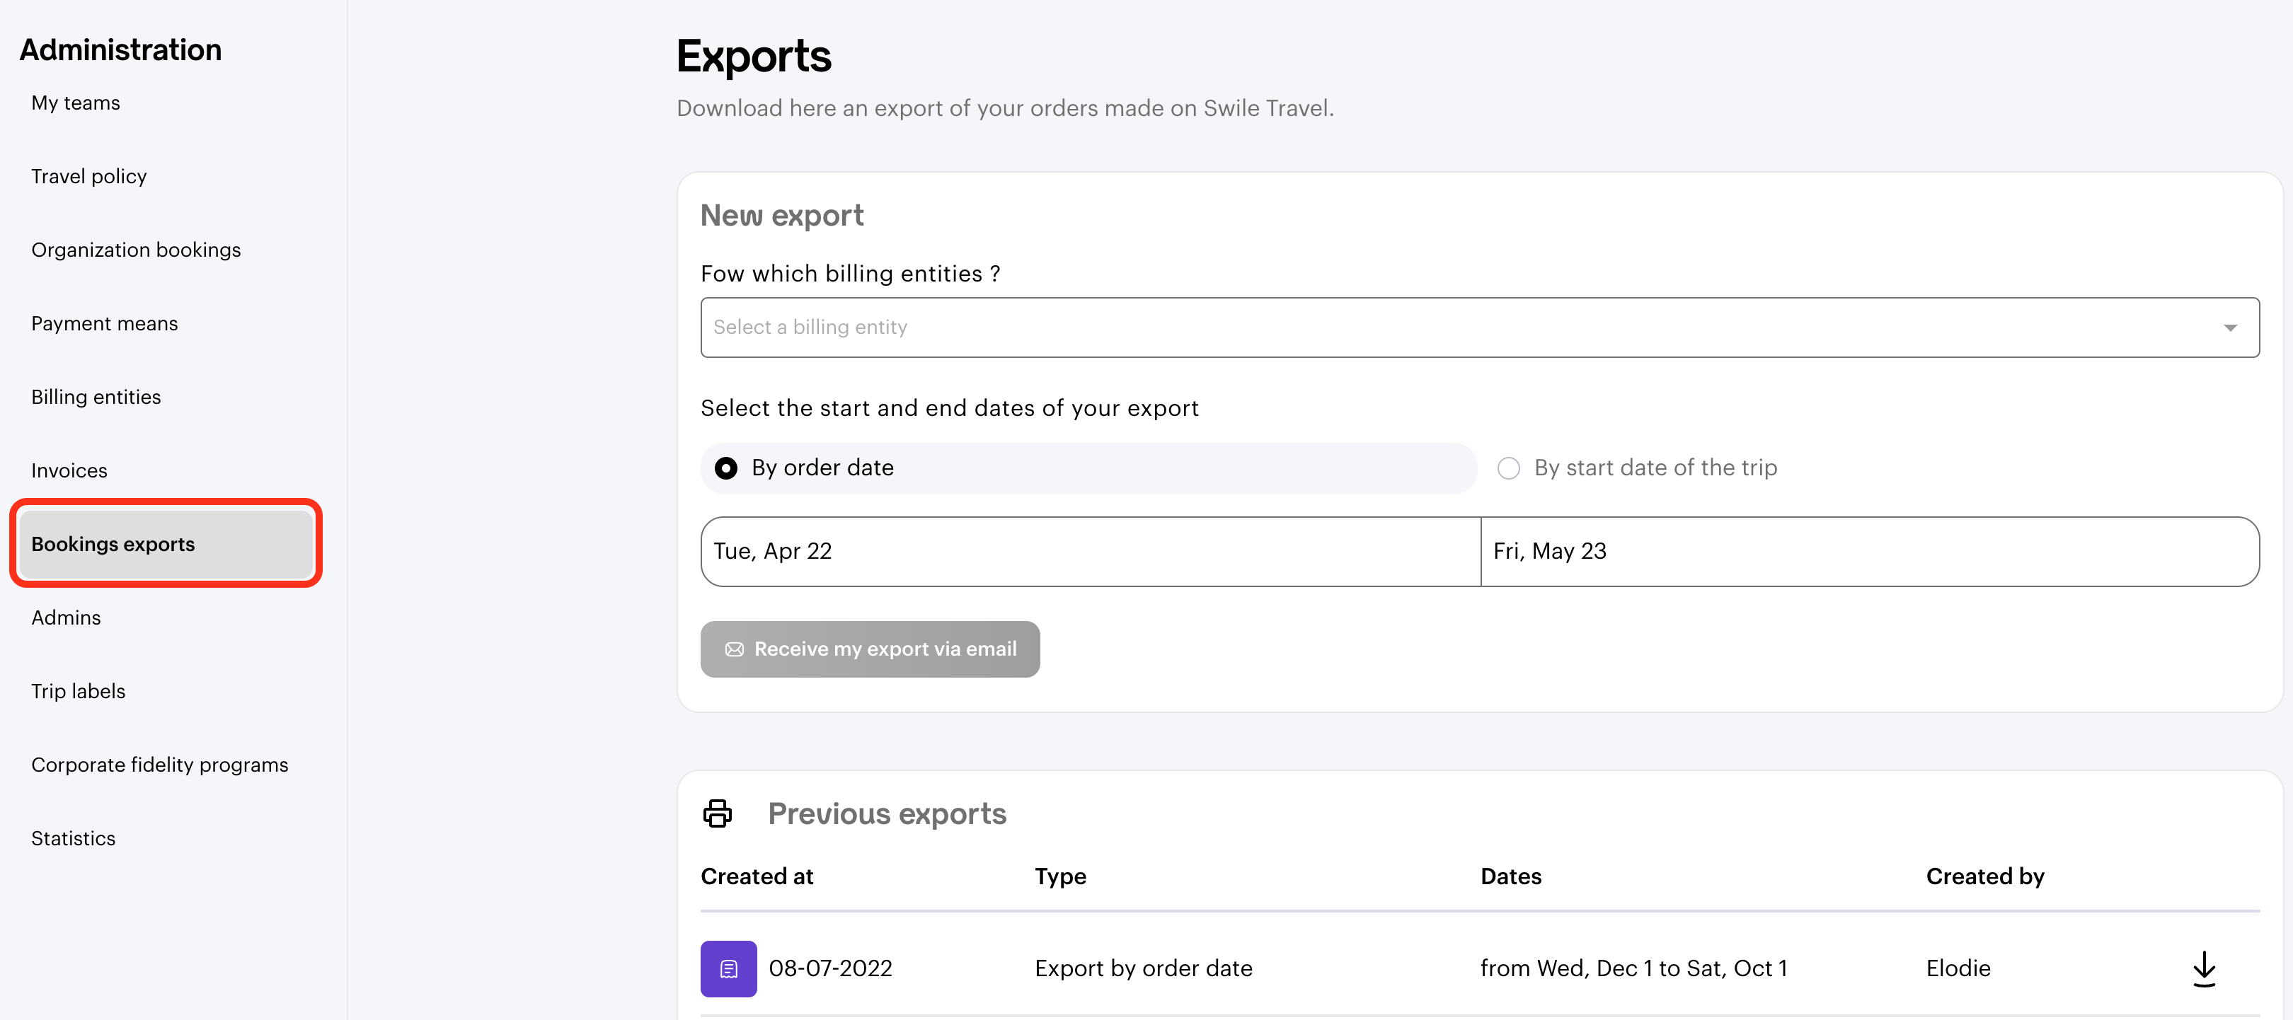
Task: Click the Dates column header
Action: 1510,876
